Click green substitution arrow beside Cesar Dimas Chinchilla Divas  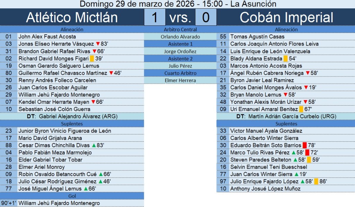[x=93, y=145]
